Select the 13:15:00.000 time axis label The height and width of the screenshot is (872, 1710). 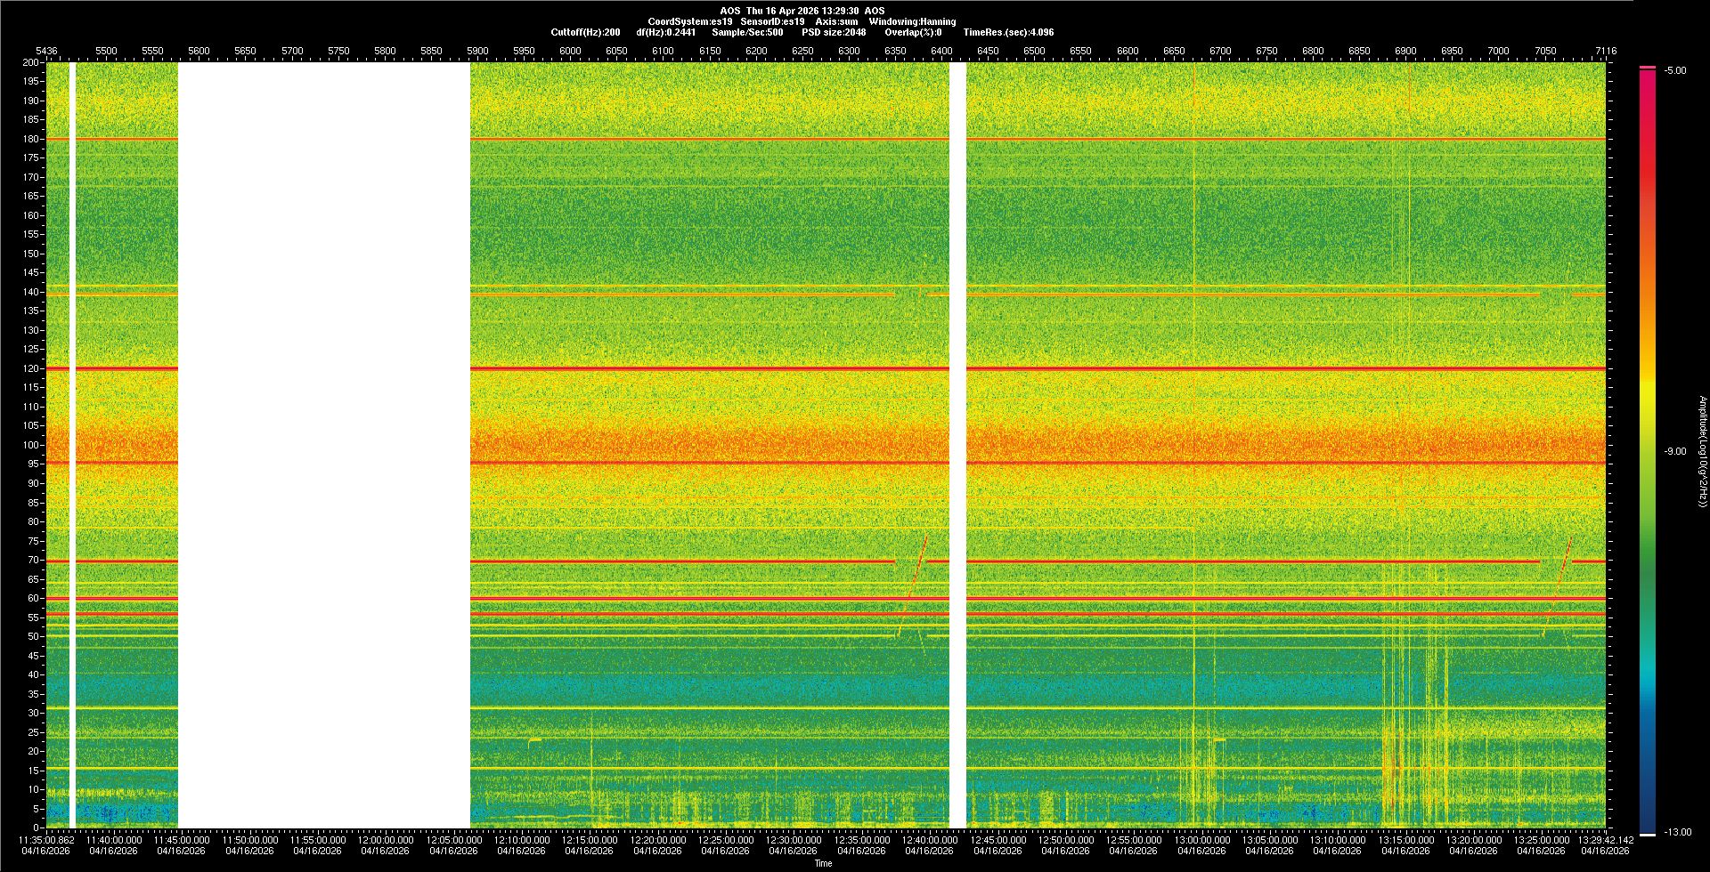point(1405,840)
